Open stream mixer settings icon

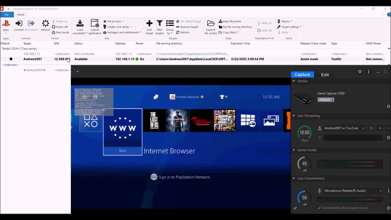click(x=371, y=128)
